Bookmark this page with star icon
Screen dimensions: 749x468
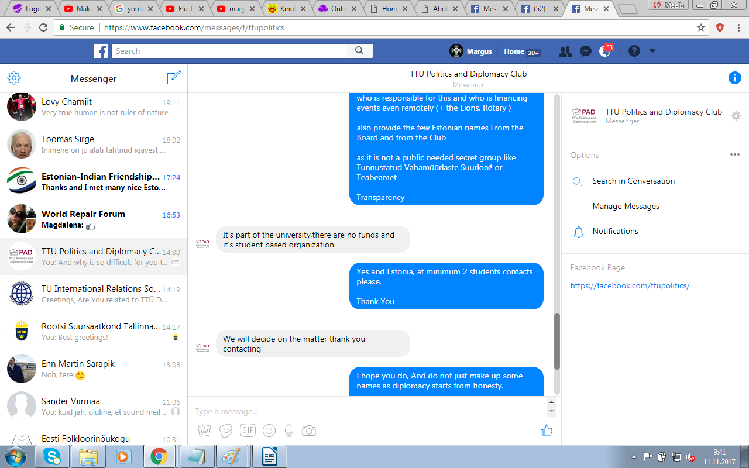coord(701,27)
